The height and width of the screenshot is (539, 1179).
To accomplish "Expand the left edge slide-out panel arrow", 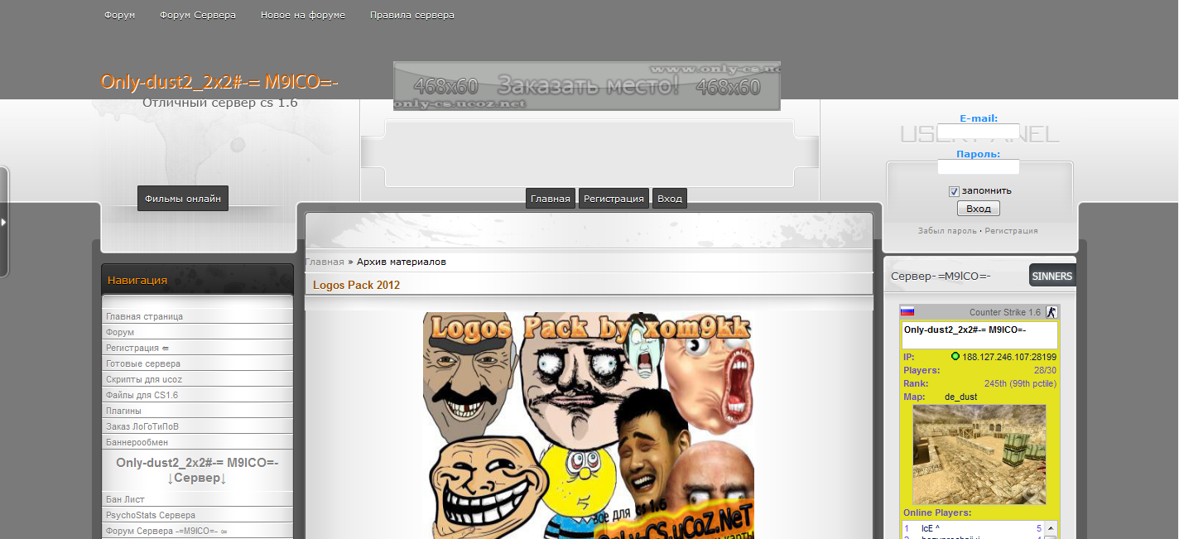I will coord(4,223).
